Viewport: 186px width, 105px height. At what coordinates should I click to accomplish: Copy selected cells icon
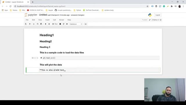click(x=37, y=24)
